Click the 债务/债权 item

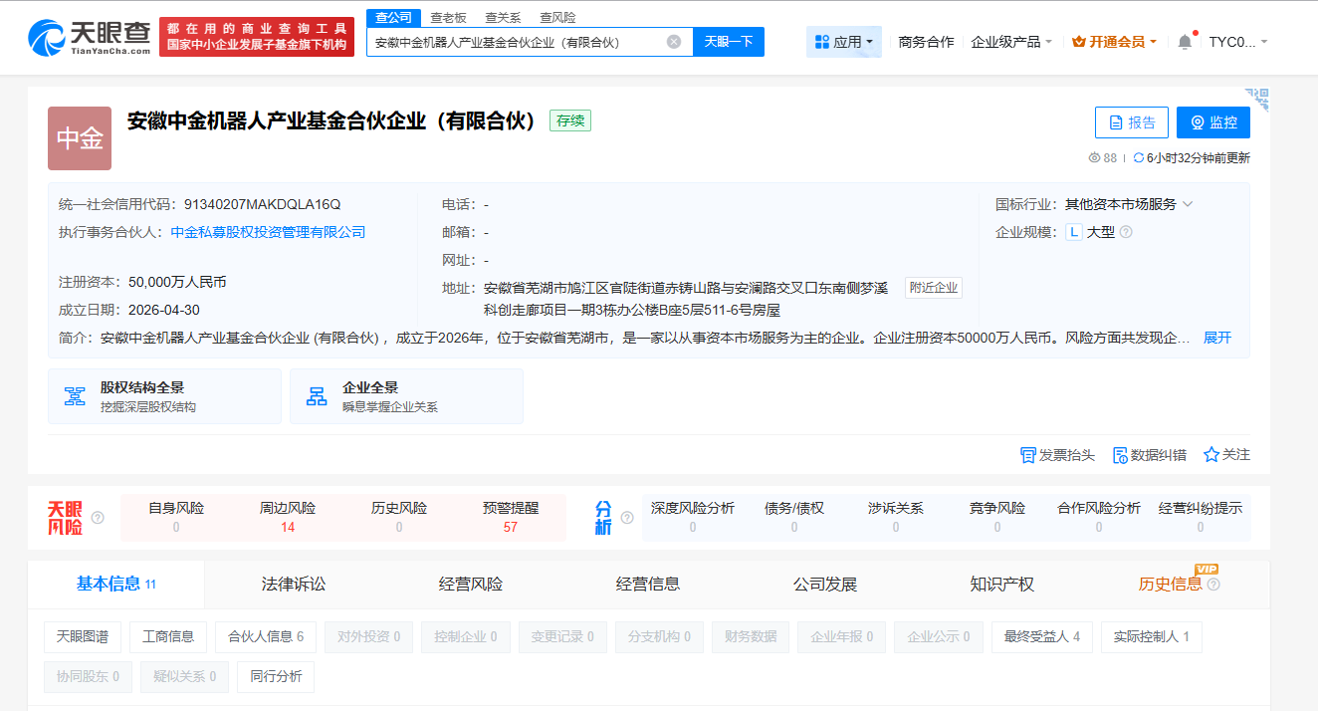[x=794, y=517]
